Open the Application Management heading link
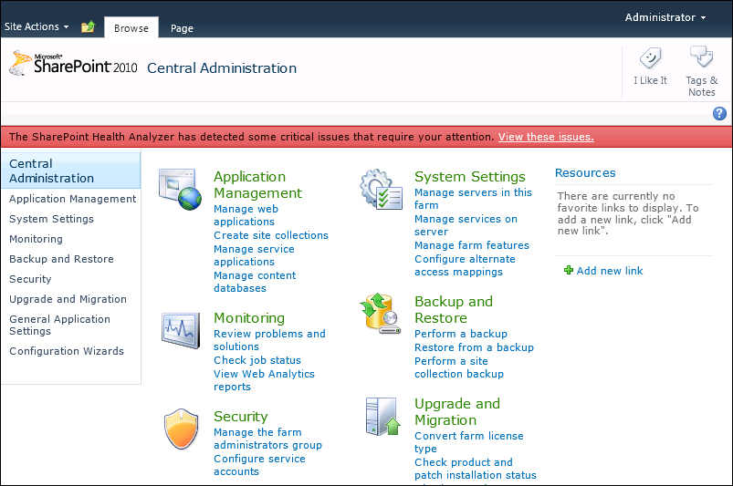733x486 pixels. 257,185
